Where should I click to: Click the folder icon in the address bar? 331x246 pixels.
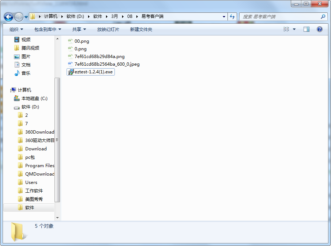[33, 16]
